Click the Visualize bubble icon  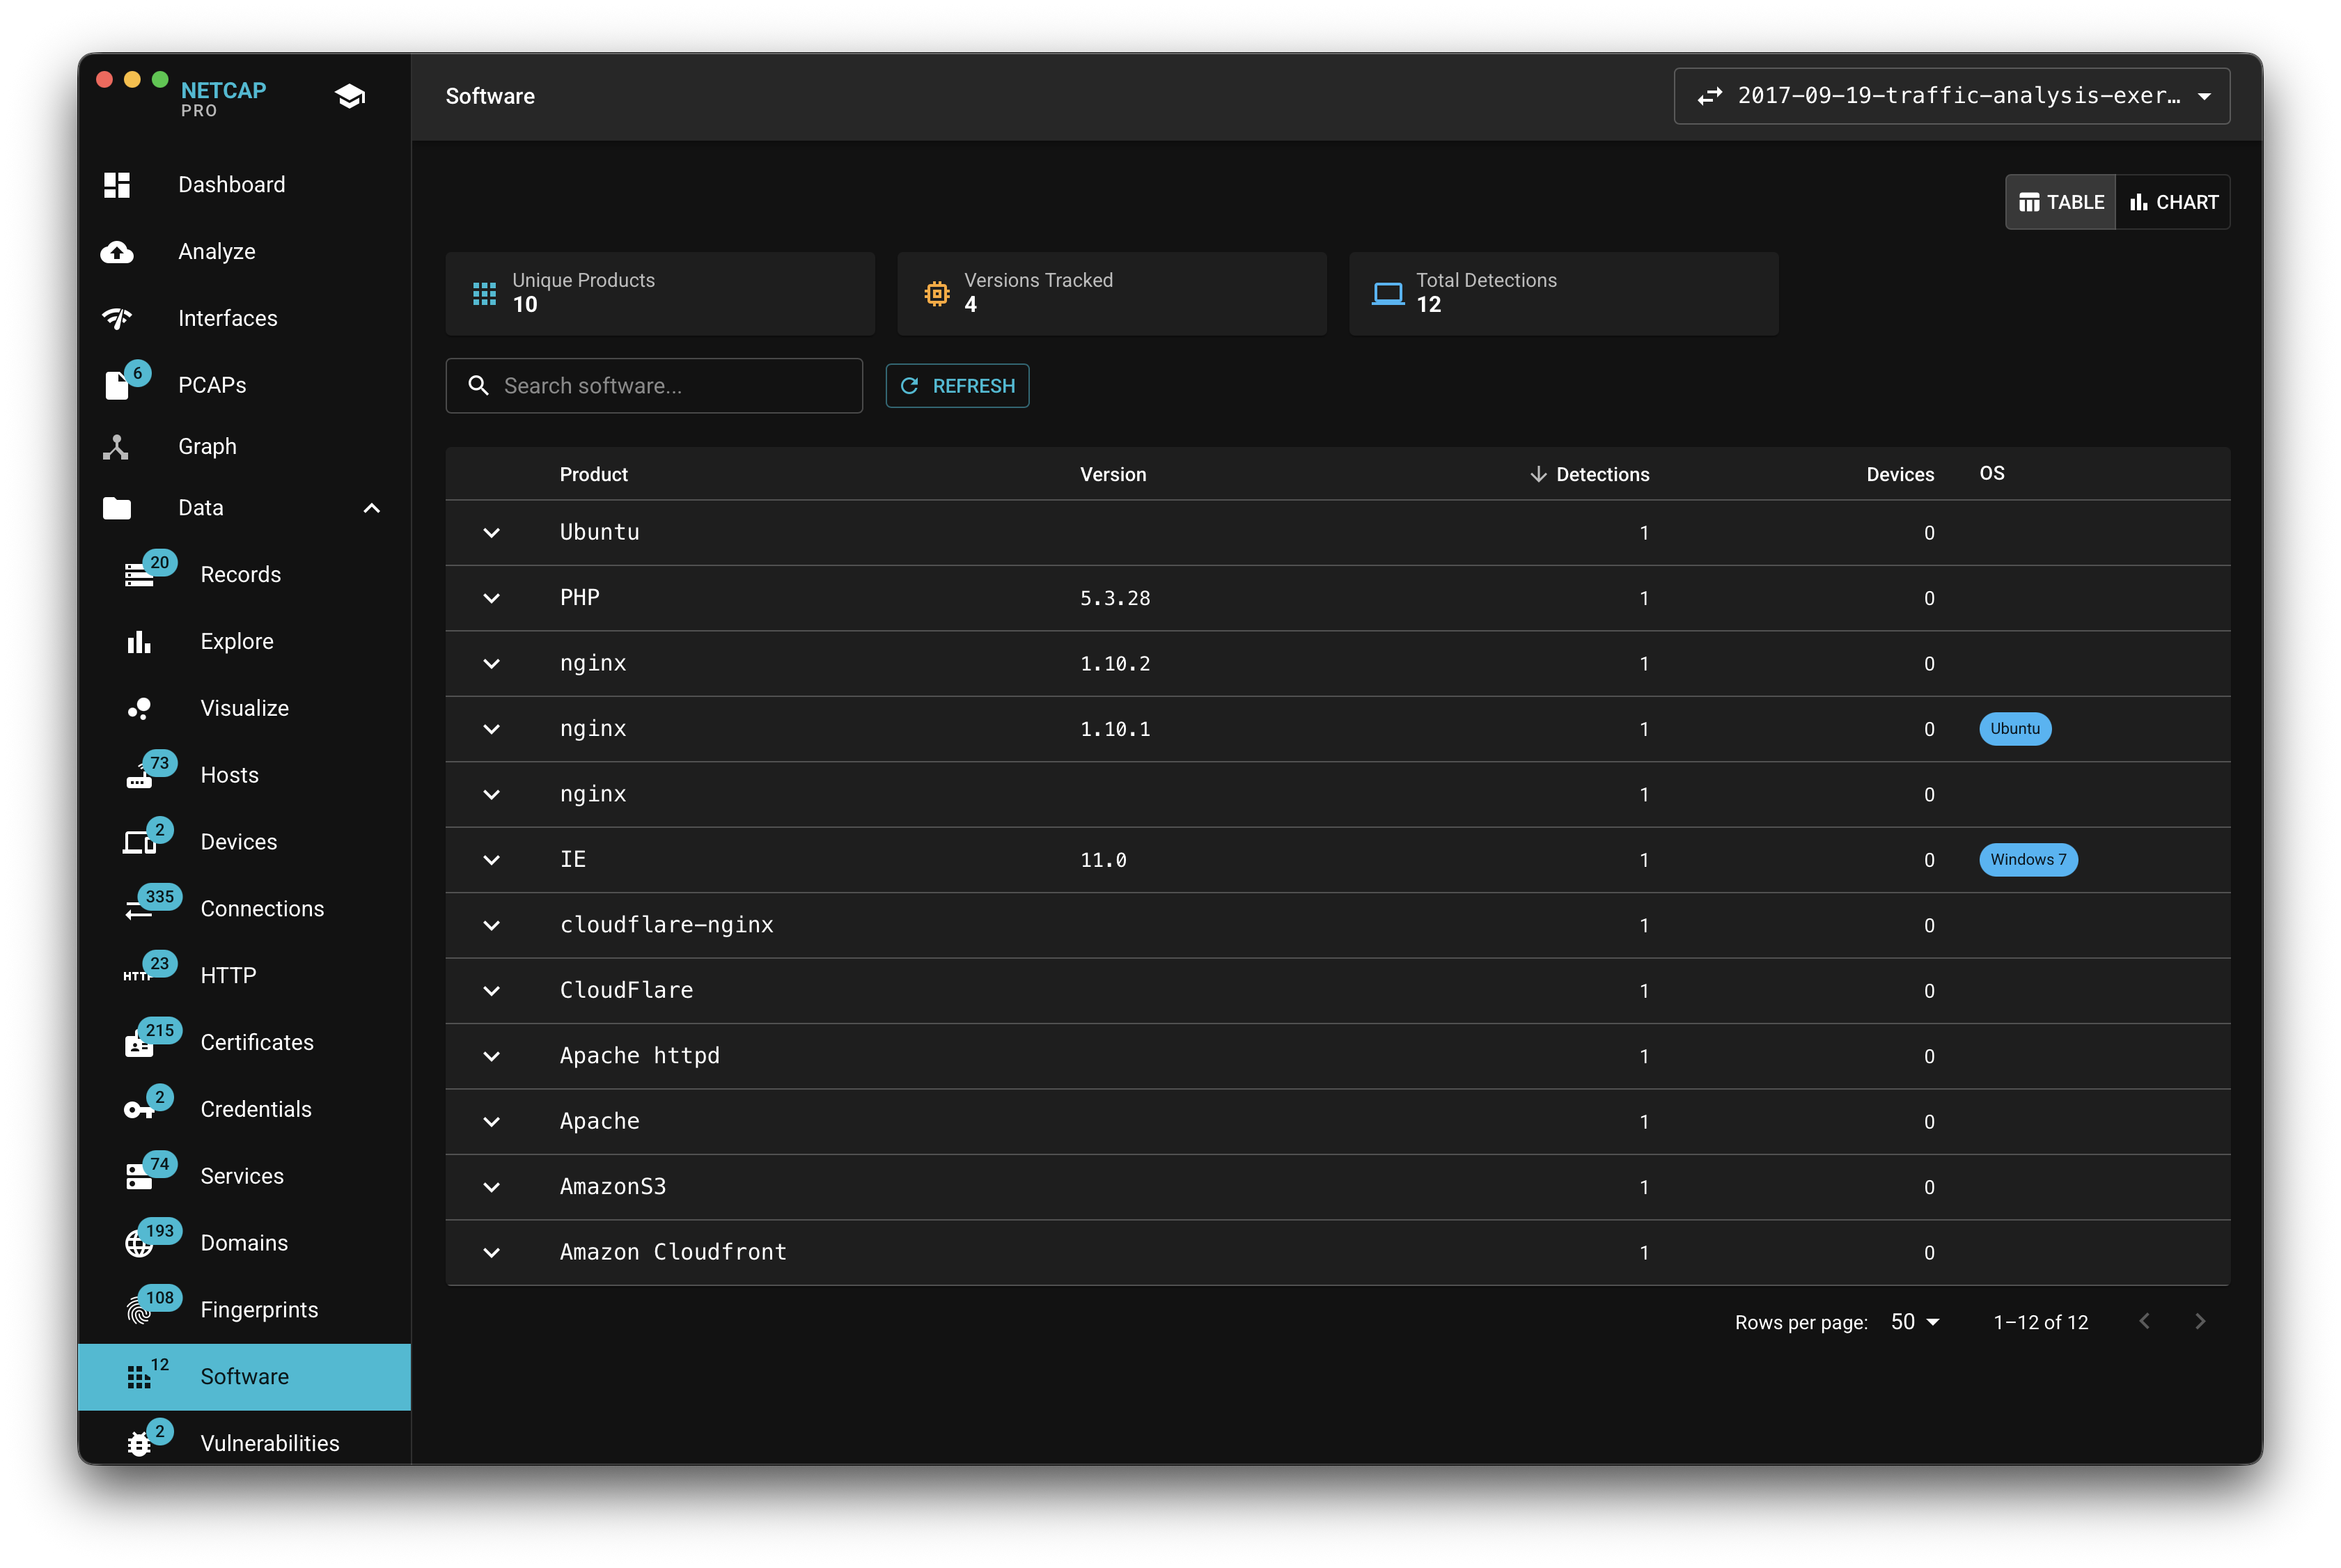[139, 708]
